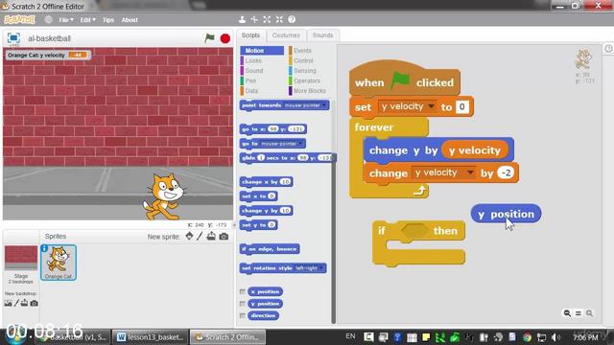614x345 pixels.
Task: Open the point towards mouse-pointer dropdown
Action: tap(324, 105)
